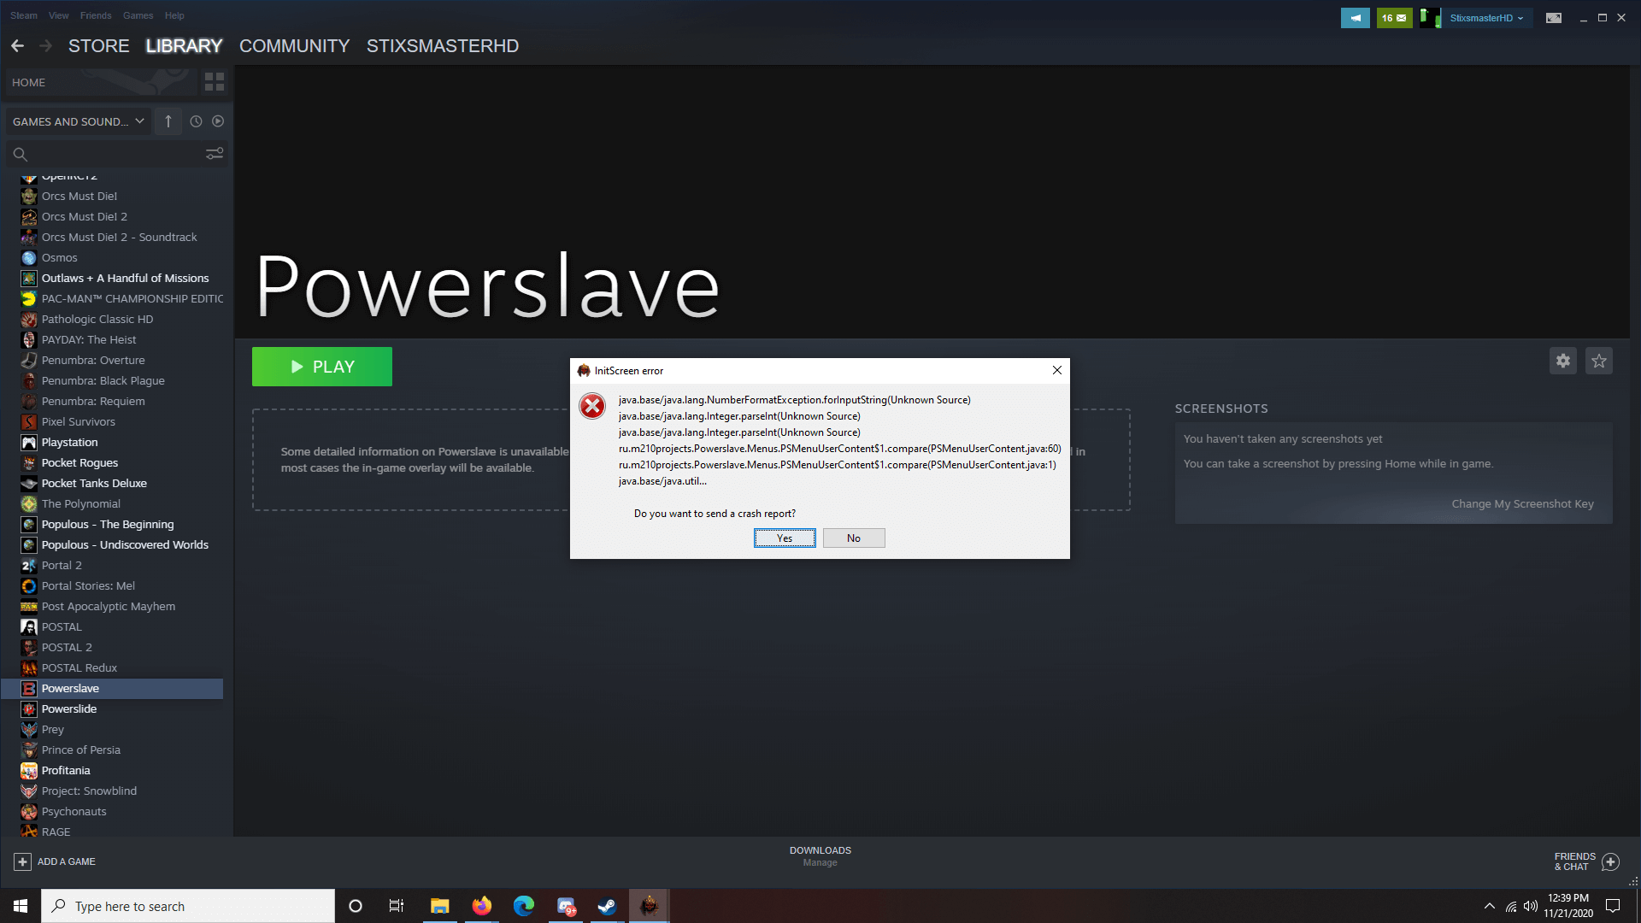The image size is (1641, 923).
Task: Open the STIXSMASTERHD profile tab
Action: [443, 46]
